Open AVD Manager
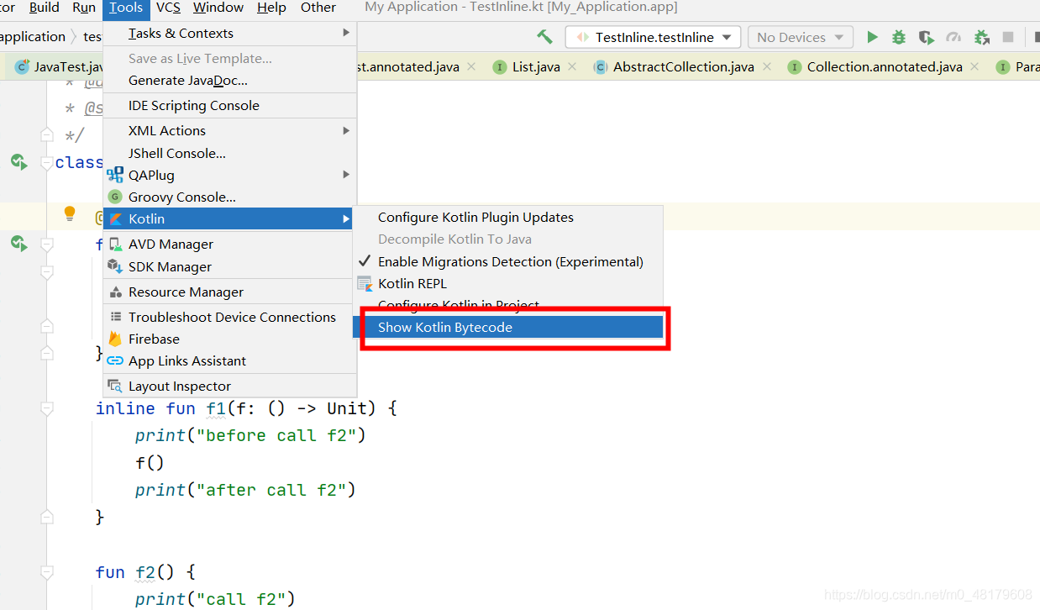This screenshot has height=610, width=1040. [230, 244]
